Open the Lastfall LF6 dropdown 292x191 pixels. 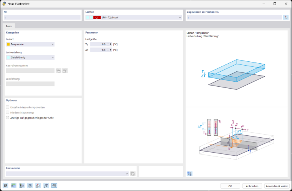pos(134,18)
